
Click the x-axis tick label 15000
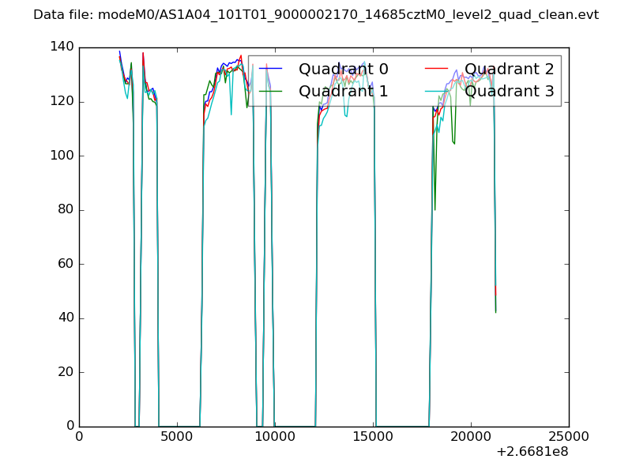(x=373, y=437)
